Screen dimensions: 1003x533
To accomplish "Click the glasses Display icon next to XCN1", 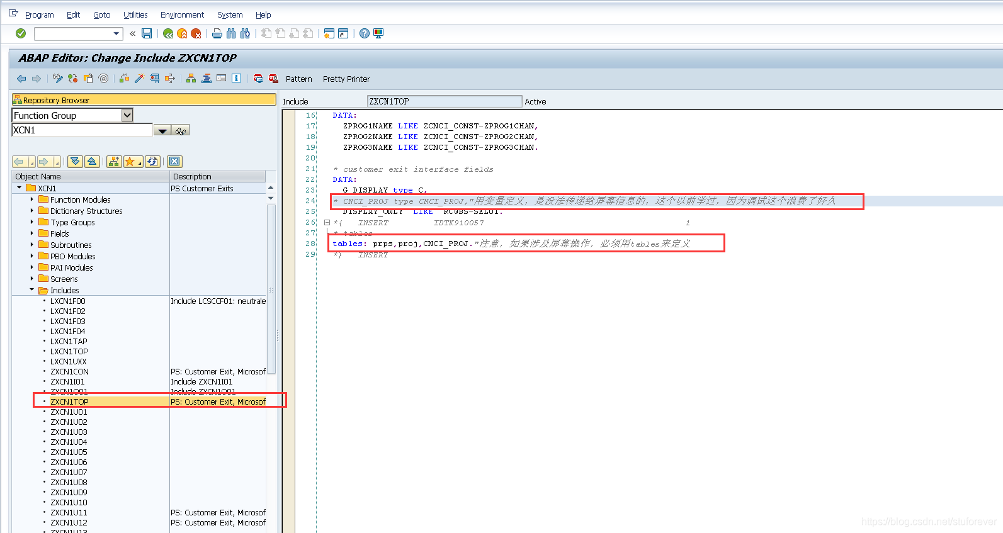I will pos(181,130).
